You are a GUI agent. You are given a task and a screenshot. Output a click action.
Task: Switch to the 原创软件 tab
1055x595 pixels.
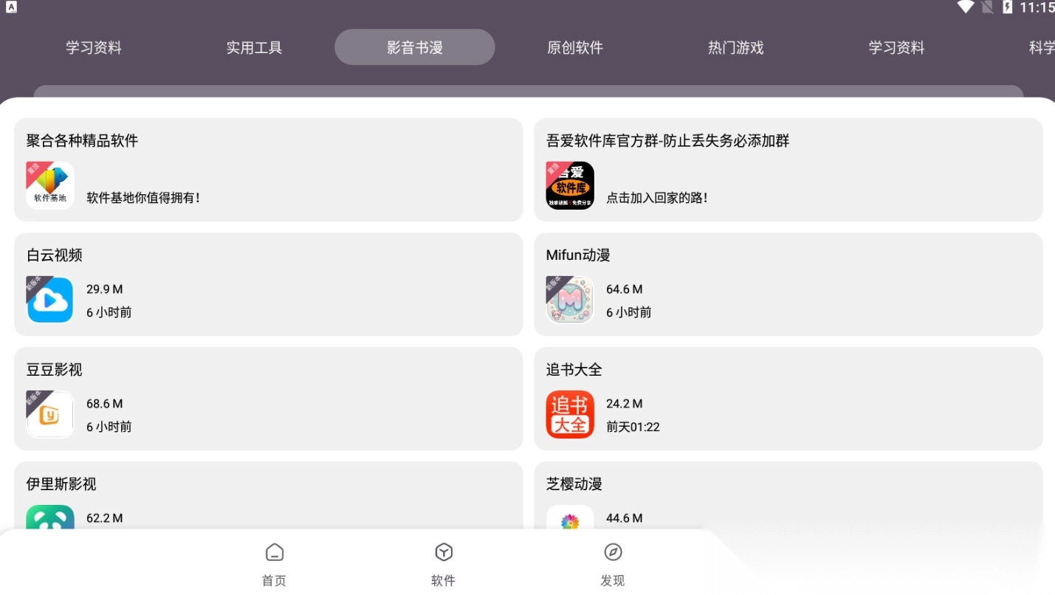point(575,47)
